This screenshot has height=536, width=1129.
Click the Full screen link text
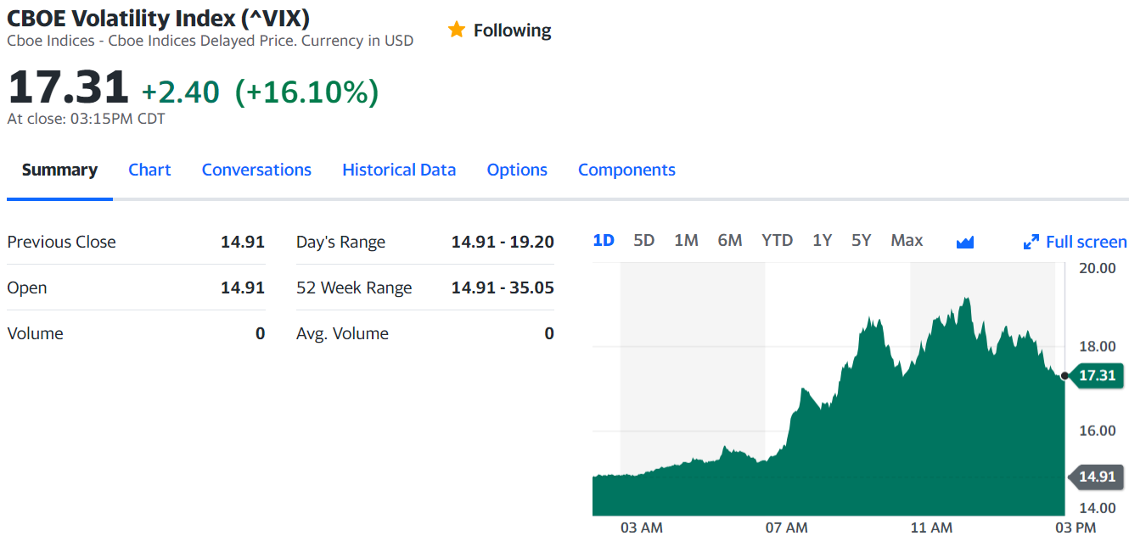point(1086,242)
